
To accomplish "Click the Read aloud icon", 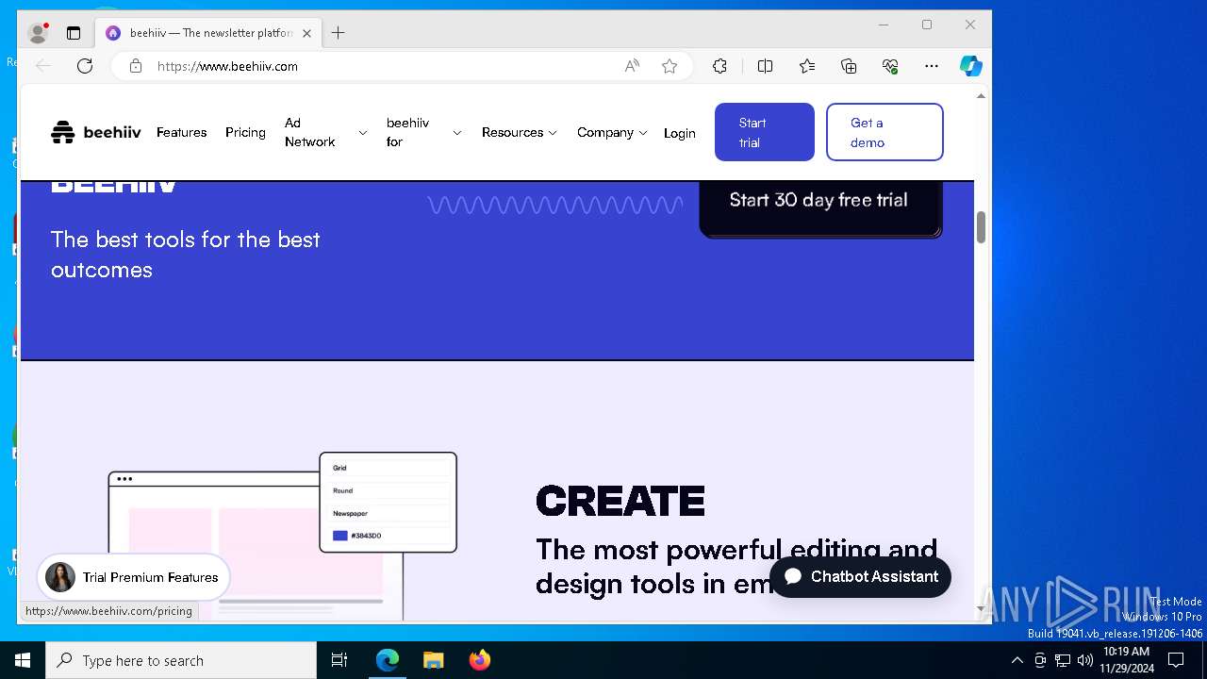I will 632,66.
